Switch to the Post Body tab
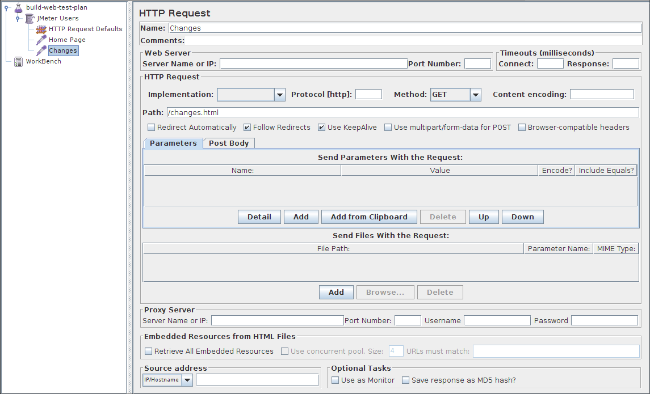650x394 pixels. 229,143
